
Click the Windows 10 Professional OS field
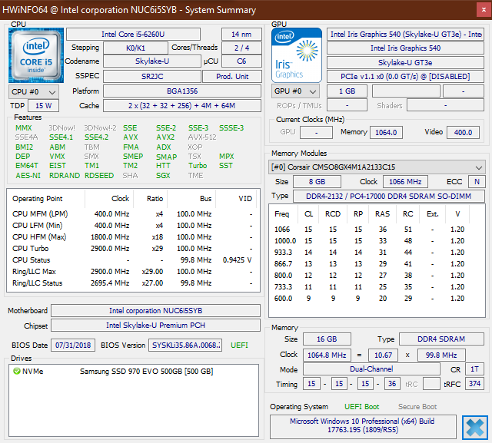(363, 425)
